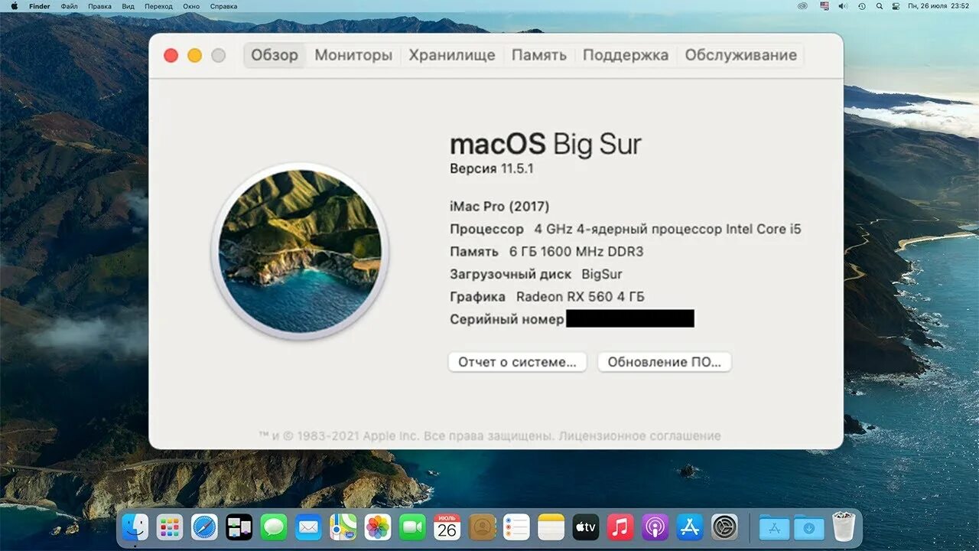Open the Applications folder in the Dock
The height and width of the screenshot is (551, 979).
(x=774, y=527)
